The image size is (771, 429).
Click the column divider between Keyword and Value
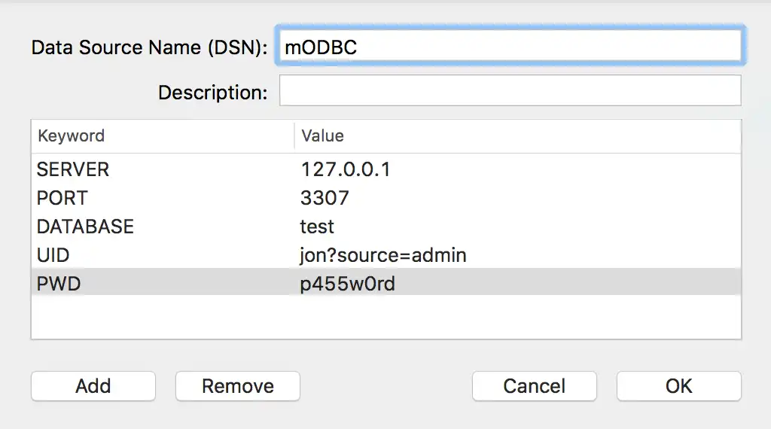coord(294,136)
